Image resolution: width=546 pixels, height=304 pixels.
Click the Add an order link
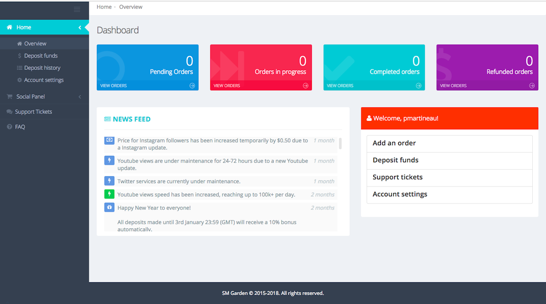point(394,143)
